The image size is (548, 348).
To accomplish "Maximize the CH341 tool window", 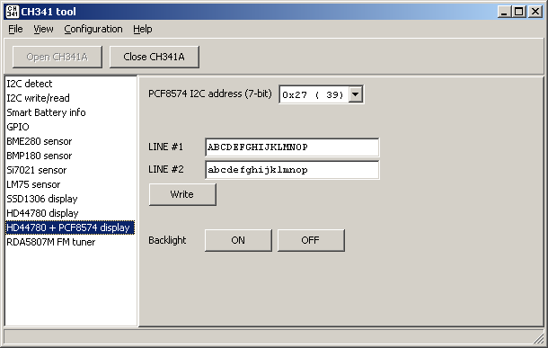I will (x=519, y=12).
